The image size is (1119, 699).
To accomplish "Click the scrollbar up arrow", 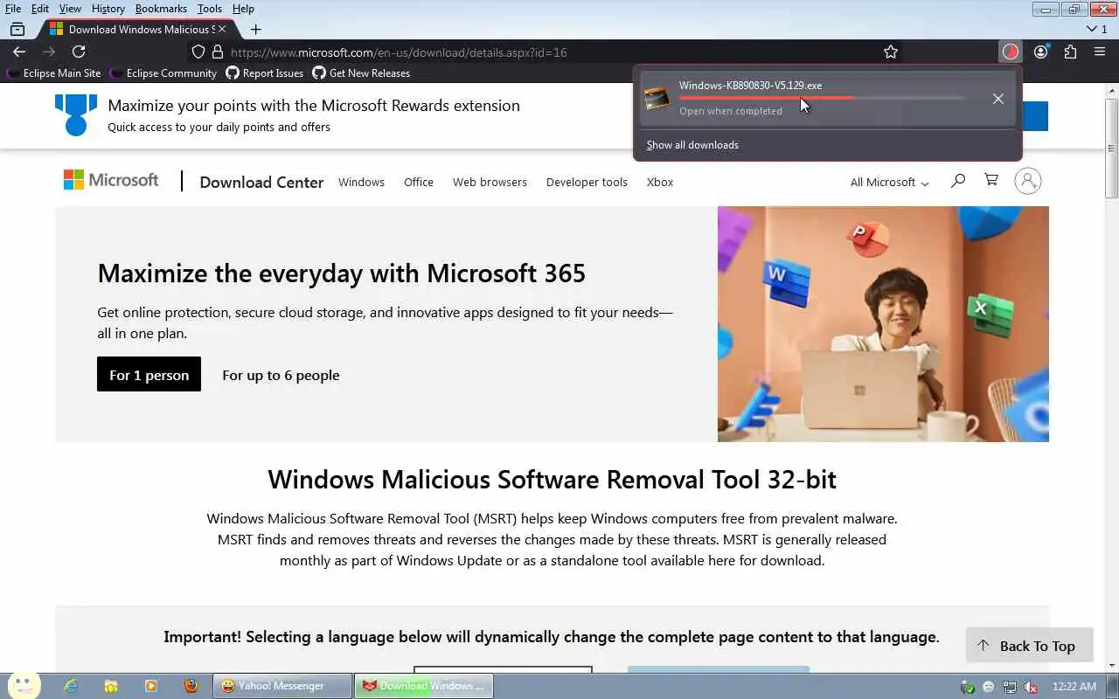I will (x=1112, y=90).
